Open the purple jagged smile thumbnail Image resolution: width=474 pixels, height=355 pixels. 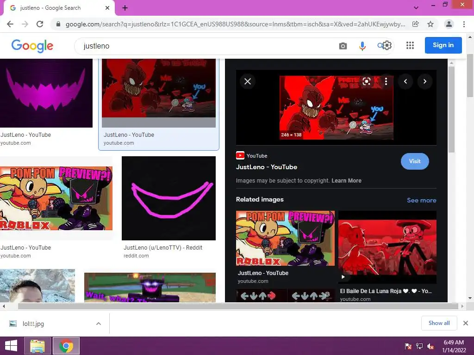46,93
